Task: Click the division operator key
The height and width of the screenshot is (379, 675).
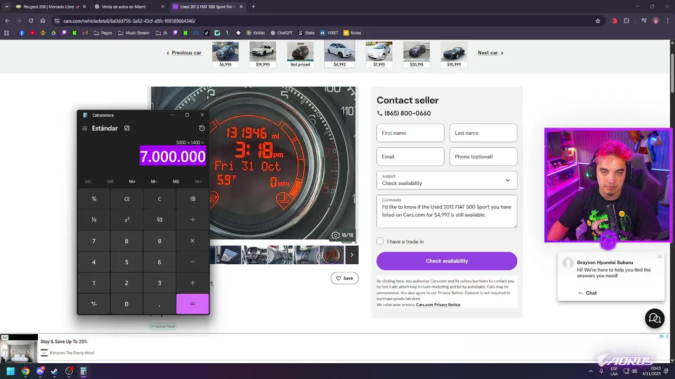Action: pos(192,220)
